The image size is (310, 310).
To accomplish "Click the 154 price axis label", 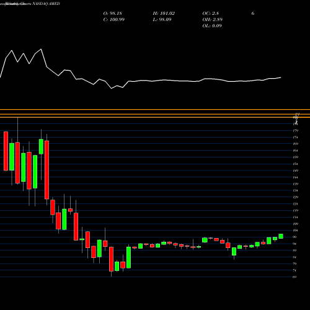I will tap(296, 164).
